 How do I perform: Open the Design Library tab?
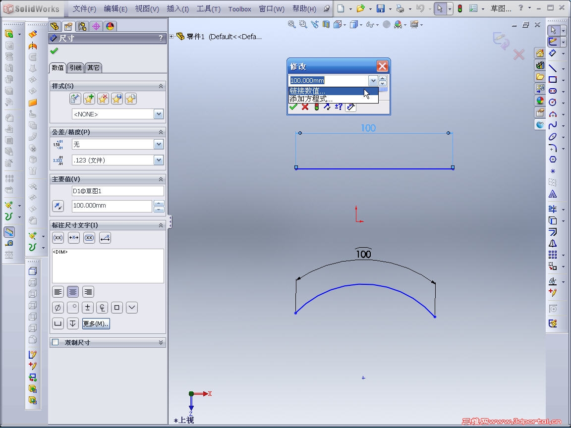540,65
